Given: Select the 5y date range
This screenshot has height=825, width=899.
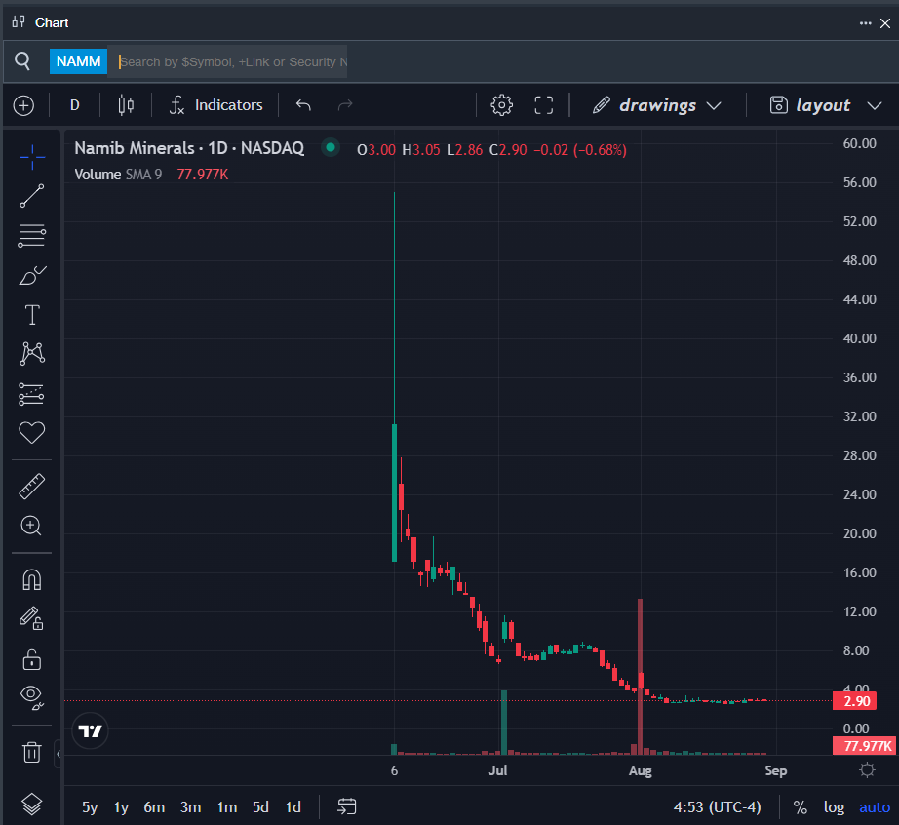Looking at the screenshot, I should click(90, 807).
